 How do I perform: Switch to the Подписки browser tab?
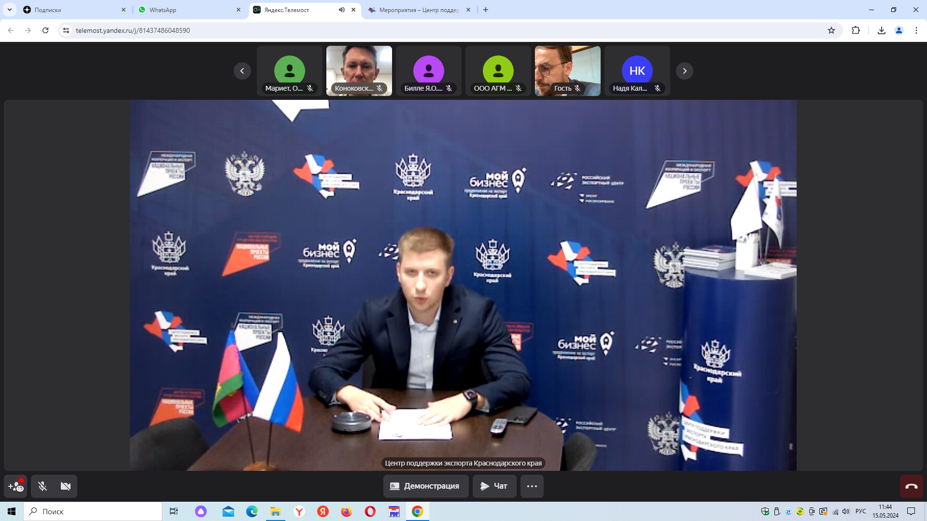pos(75,10)
